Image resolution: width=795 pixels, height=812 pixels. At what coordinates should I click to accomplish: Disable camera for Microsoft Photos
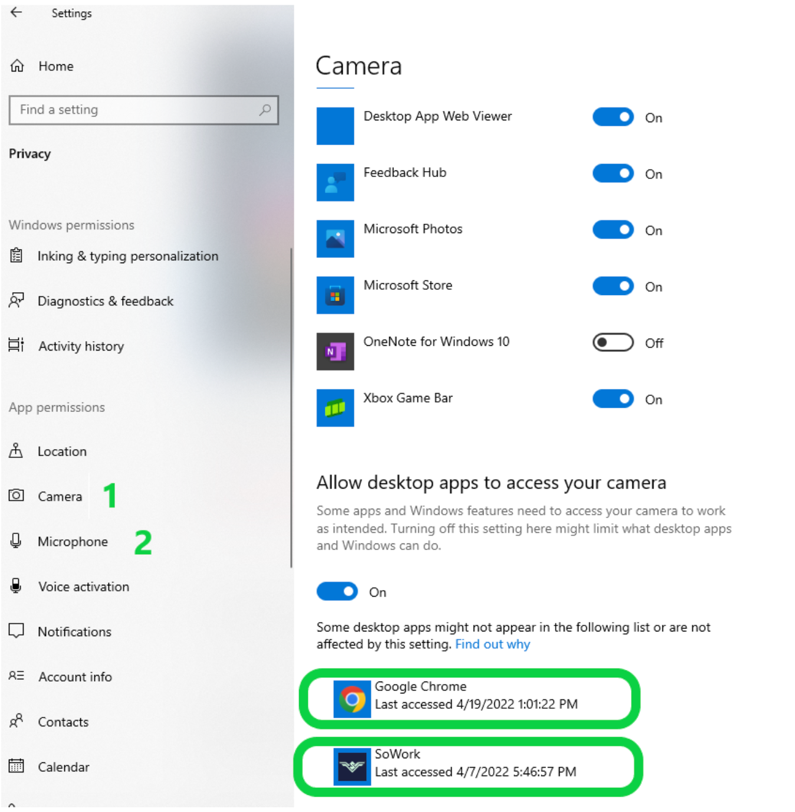point(613,230)
